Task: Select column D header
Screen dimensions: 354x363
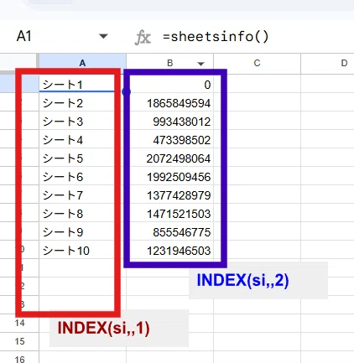Action: coord(327,63)
